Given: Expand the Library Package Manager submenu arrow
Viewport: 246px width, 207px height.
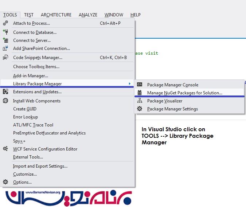Looking at the screenshot, I should point(130,84).
